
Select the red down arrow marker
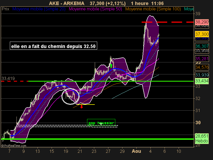81,106
